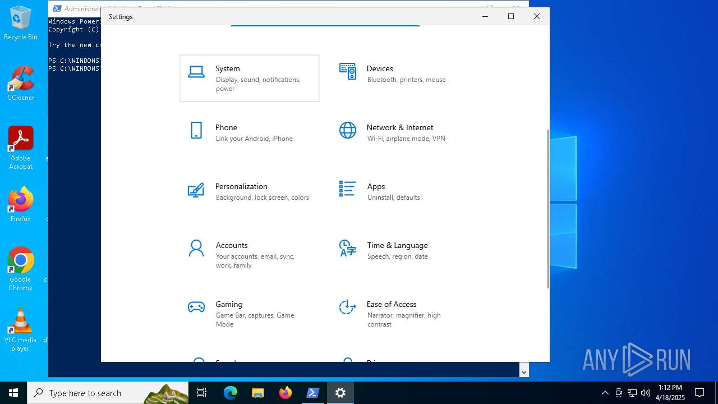Switch to PowerShell via taskbar icon

pos(313,393)
